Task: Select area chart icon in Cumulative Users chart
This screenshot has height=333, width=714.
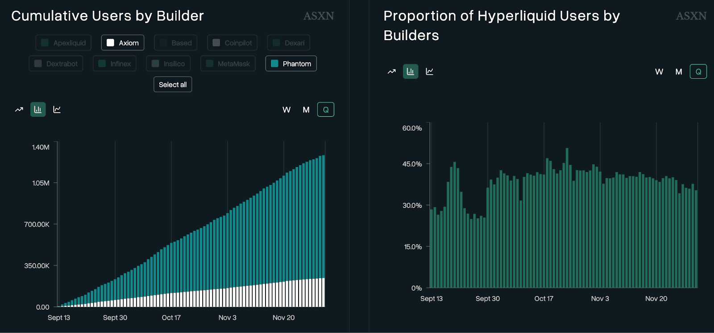Action: click(57, 109)
